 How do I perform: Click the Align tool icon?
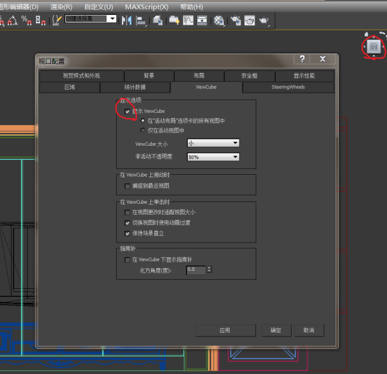tap(141, 21)
